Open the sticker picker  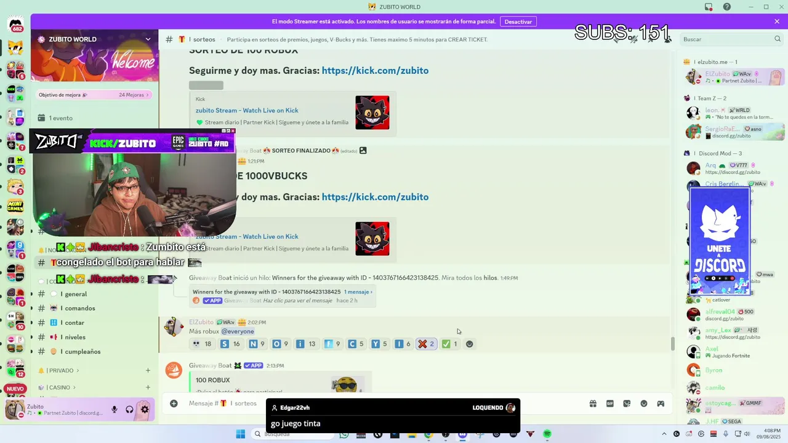(627, 404)
